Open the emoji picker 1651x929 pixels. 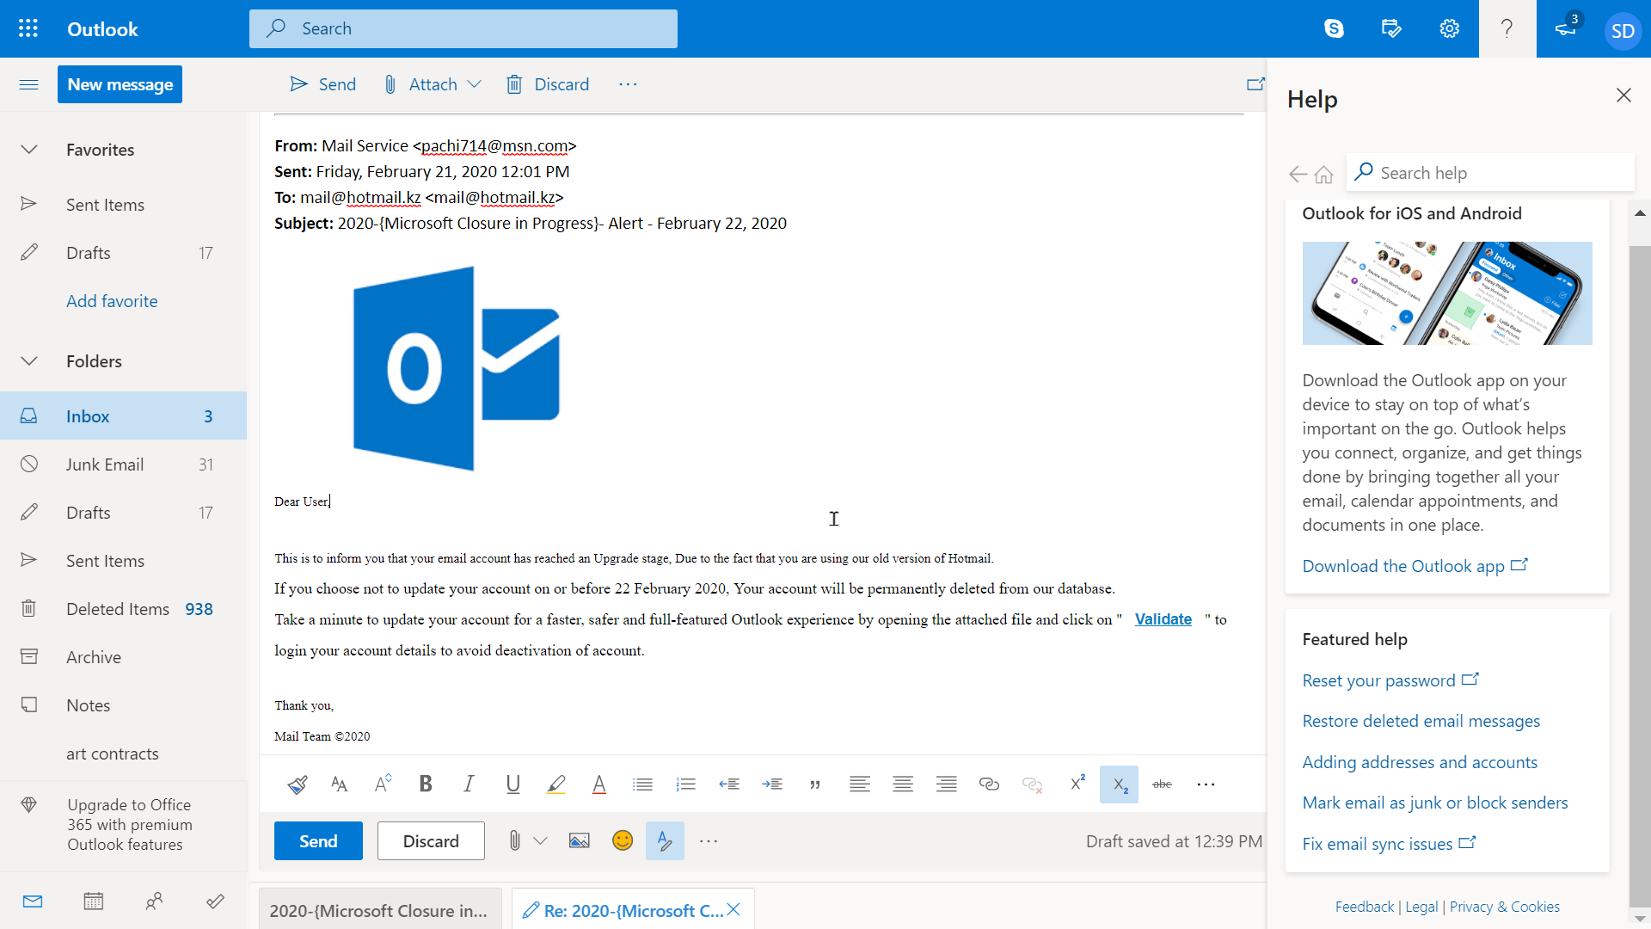click(623, 840)
